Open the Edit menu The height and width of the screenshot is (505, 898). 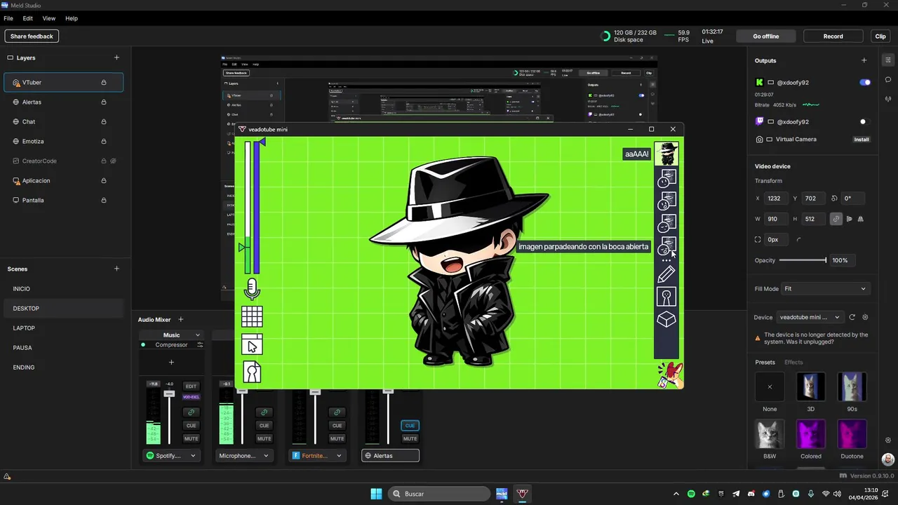pyautogui.click(x=28, y=18)
